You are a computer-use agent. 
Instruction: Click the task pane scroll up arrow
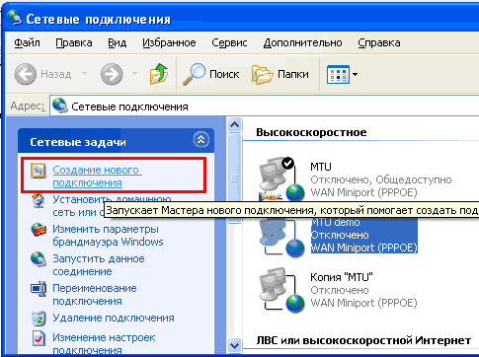[x=234, y=124]
